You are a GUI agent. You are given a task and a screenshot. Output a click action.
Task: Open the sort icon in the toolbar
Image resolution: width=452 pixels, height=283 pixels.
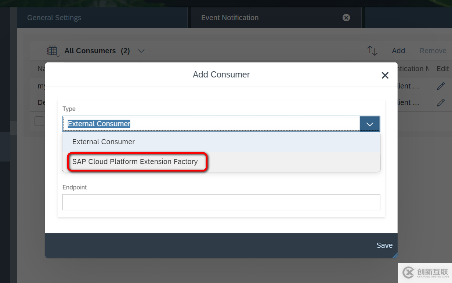pyautogui.click(x=372, y=51)
